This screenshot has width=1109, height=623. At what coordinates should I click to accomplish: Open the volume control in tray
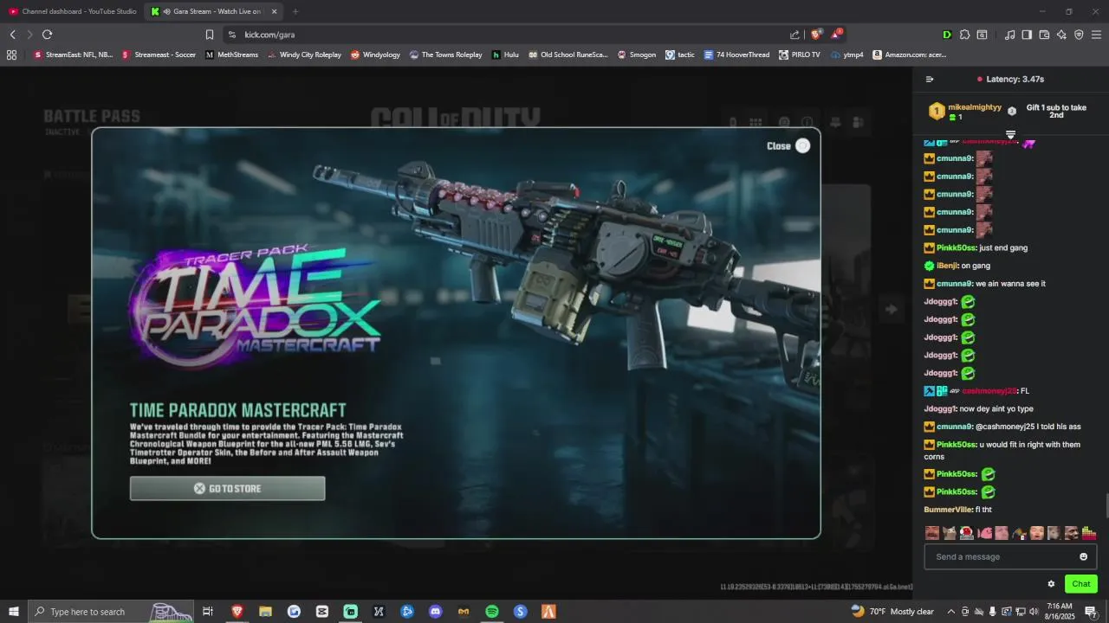[1033, 612]
